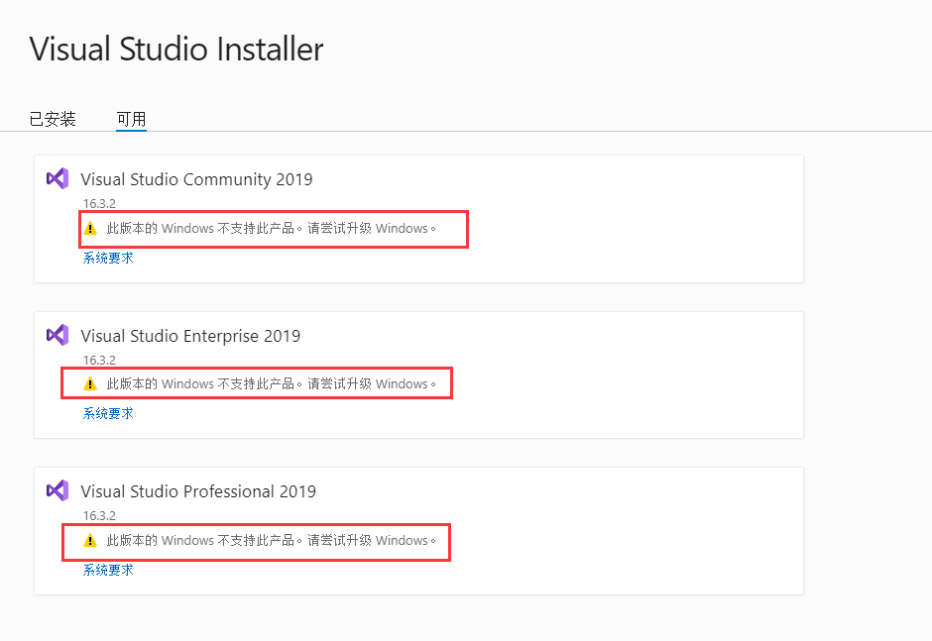The image size is (932, 641).
Task: Click the warning icon under Enterprise 2019
Action: click(x=90, y=383)
